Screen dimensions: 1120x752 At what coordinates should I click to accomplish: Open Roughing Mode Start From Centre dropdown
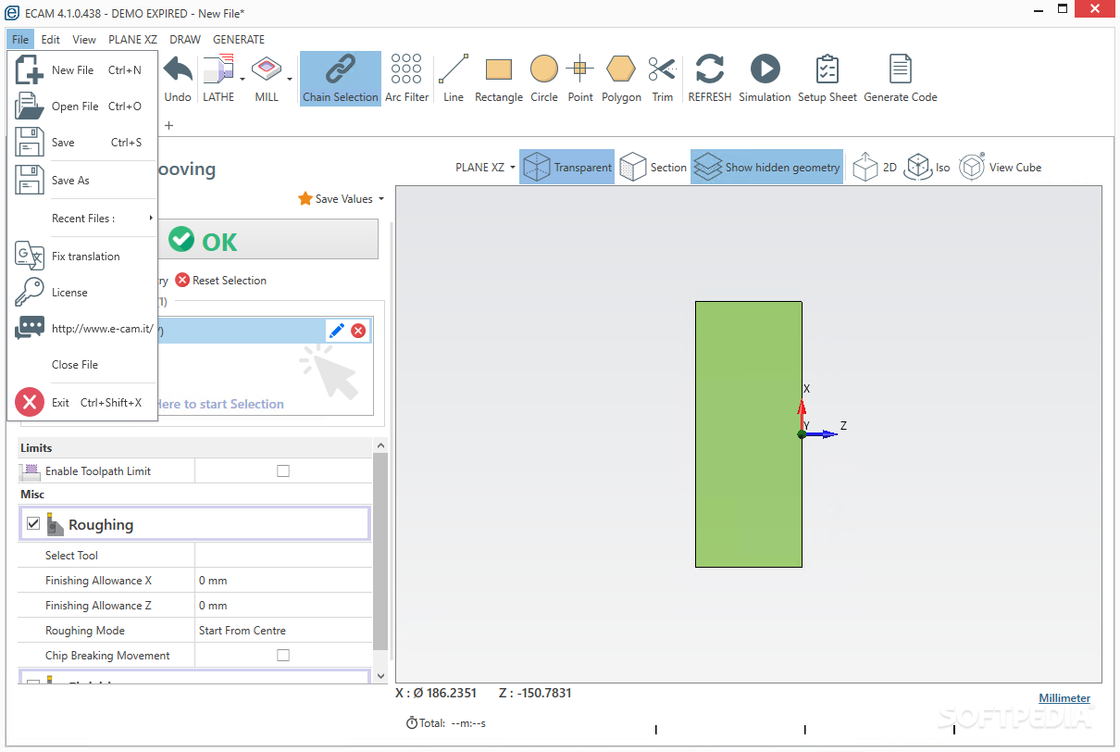point(283,631)
